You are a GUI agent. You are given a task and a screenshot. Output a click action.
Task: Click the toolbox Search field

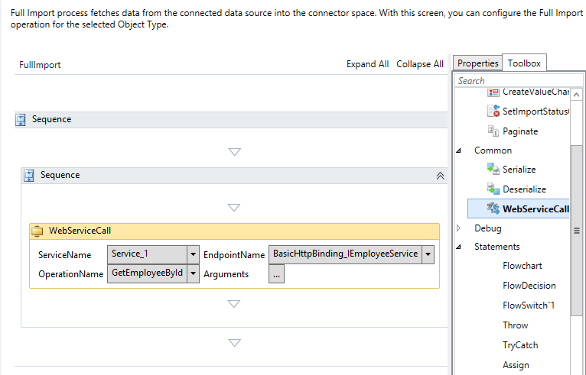(x=513, y=80)
